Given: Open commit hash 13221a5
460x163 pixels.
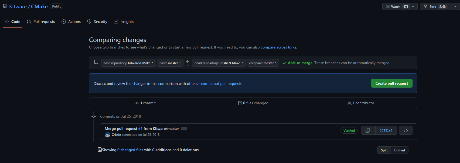Looking at the screenshot, I should pyautogui.click(x=386, y=130).
